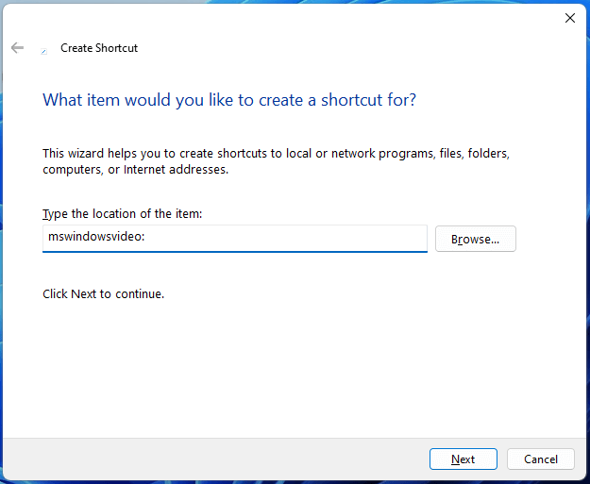This screenshot has height=484, width=590.
Task: Click the Click Next to continue text
Action: 104,293
